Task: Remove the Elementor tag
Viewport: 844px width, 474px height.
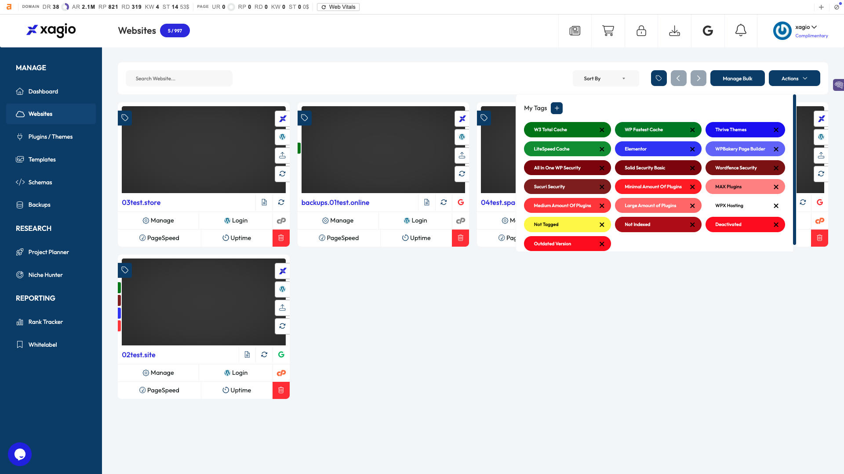Action: [692, 149]
